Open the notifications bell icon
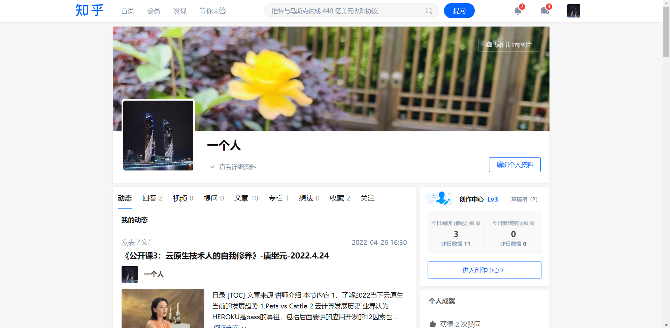 [518, 11]
